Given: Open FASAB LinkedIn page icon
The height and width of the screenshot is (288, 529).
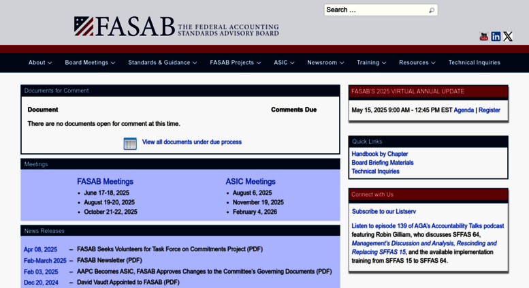Looking at the screenshot, I should click(496, 36).
